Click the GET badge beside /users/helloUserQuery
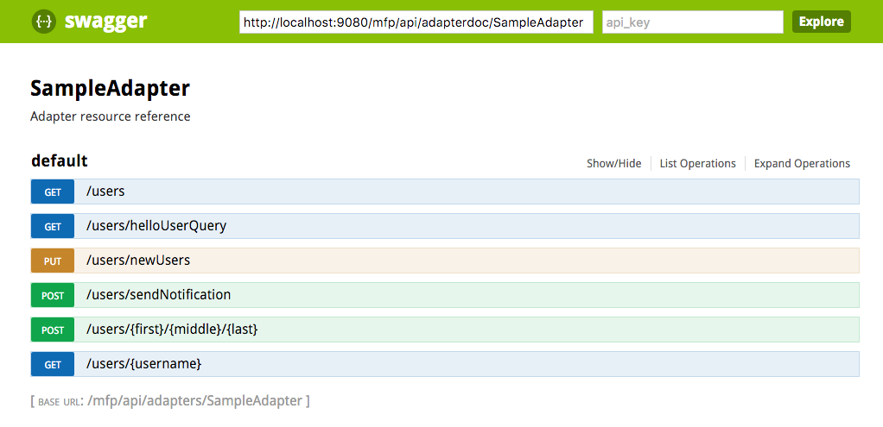The image size is (883, 427). (x=53, y=226)
